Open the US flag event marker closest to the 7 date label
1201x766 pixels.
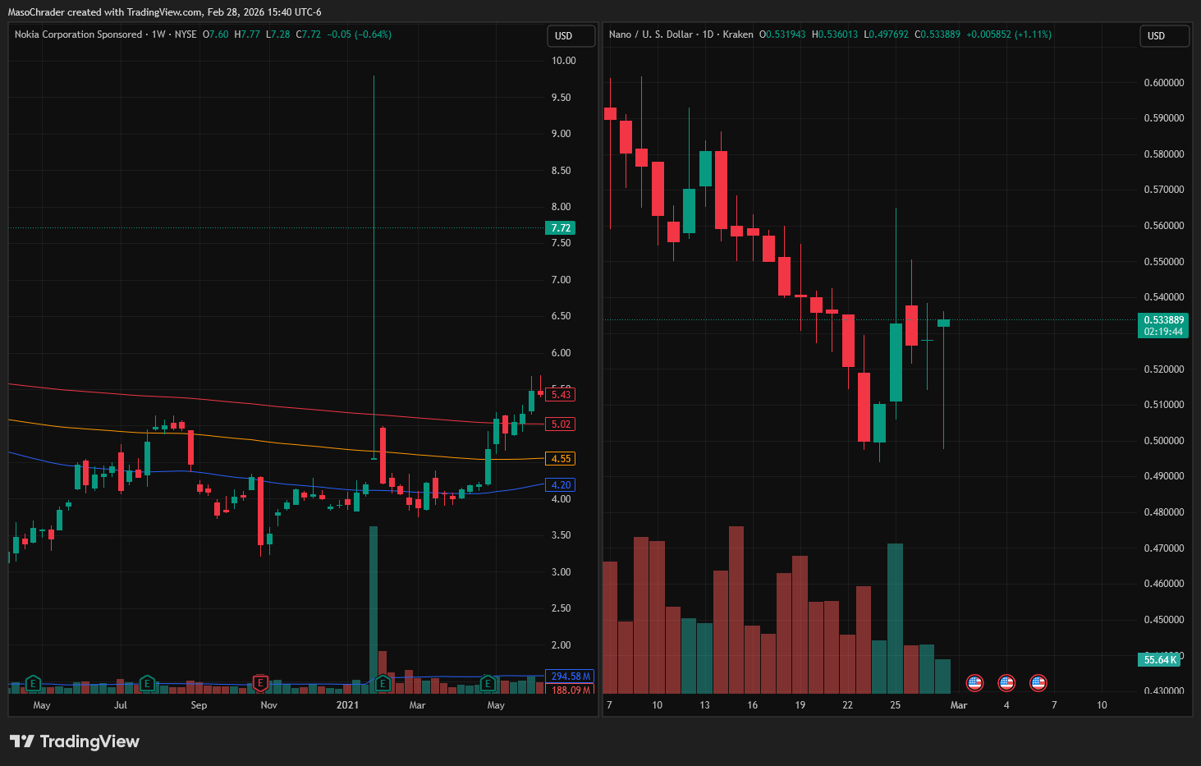(1038, 682)
